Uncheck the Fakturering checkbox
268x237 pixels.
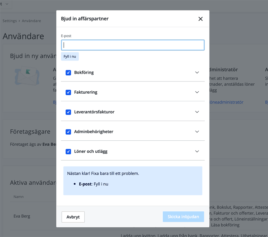tap(68, 92)
